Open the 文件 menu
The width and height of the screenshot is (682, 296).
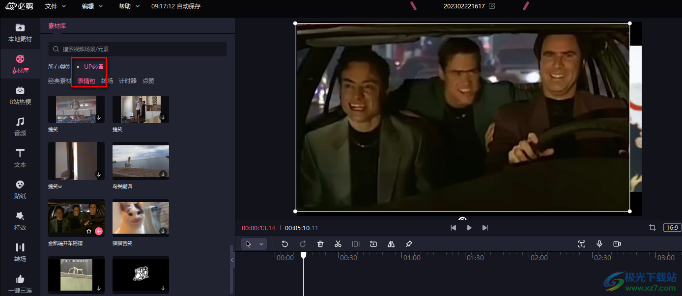click(x=55, y=6)
